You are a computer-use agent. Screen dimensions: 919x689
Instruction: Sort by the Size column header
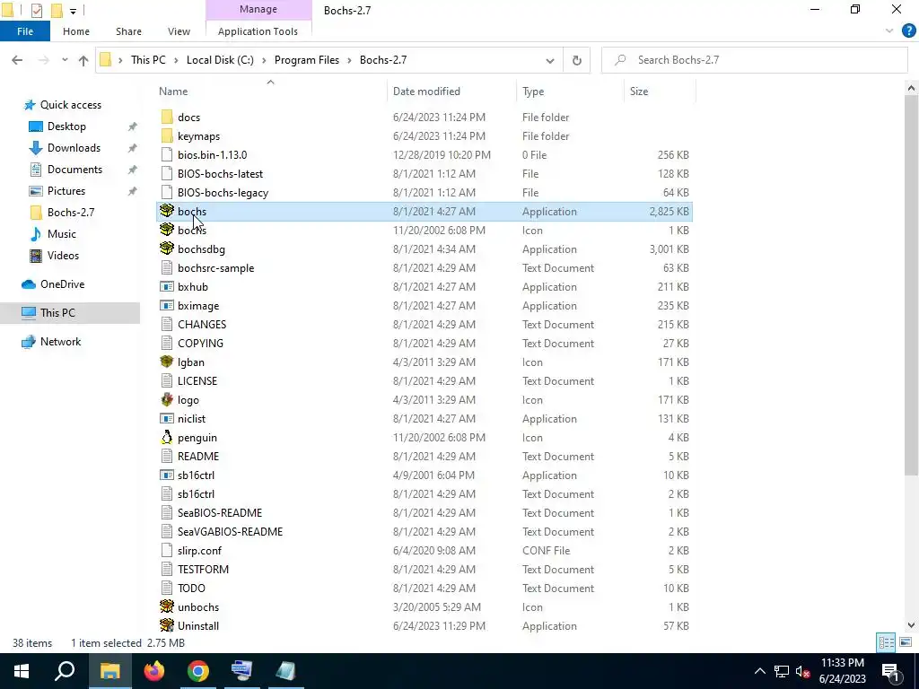tap(639, 92)
